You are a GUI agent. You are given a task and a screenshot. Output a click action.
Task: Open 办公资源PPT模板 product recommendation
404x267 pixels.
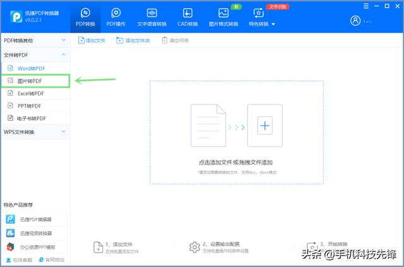point(35,247)
